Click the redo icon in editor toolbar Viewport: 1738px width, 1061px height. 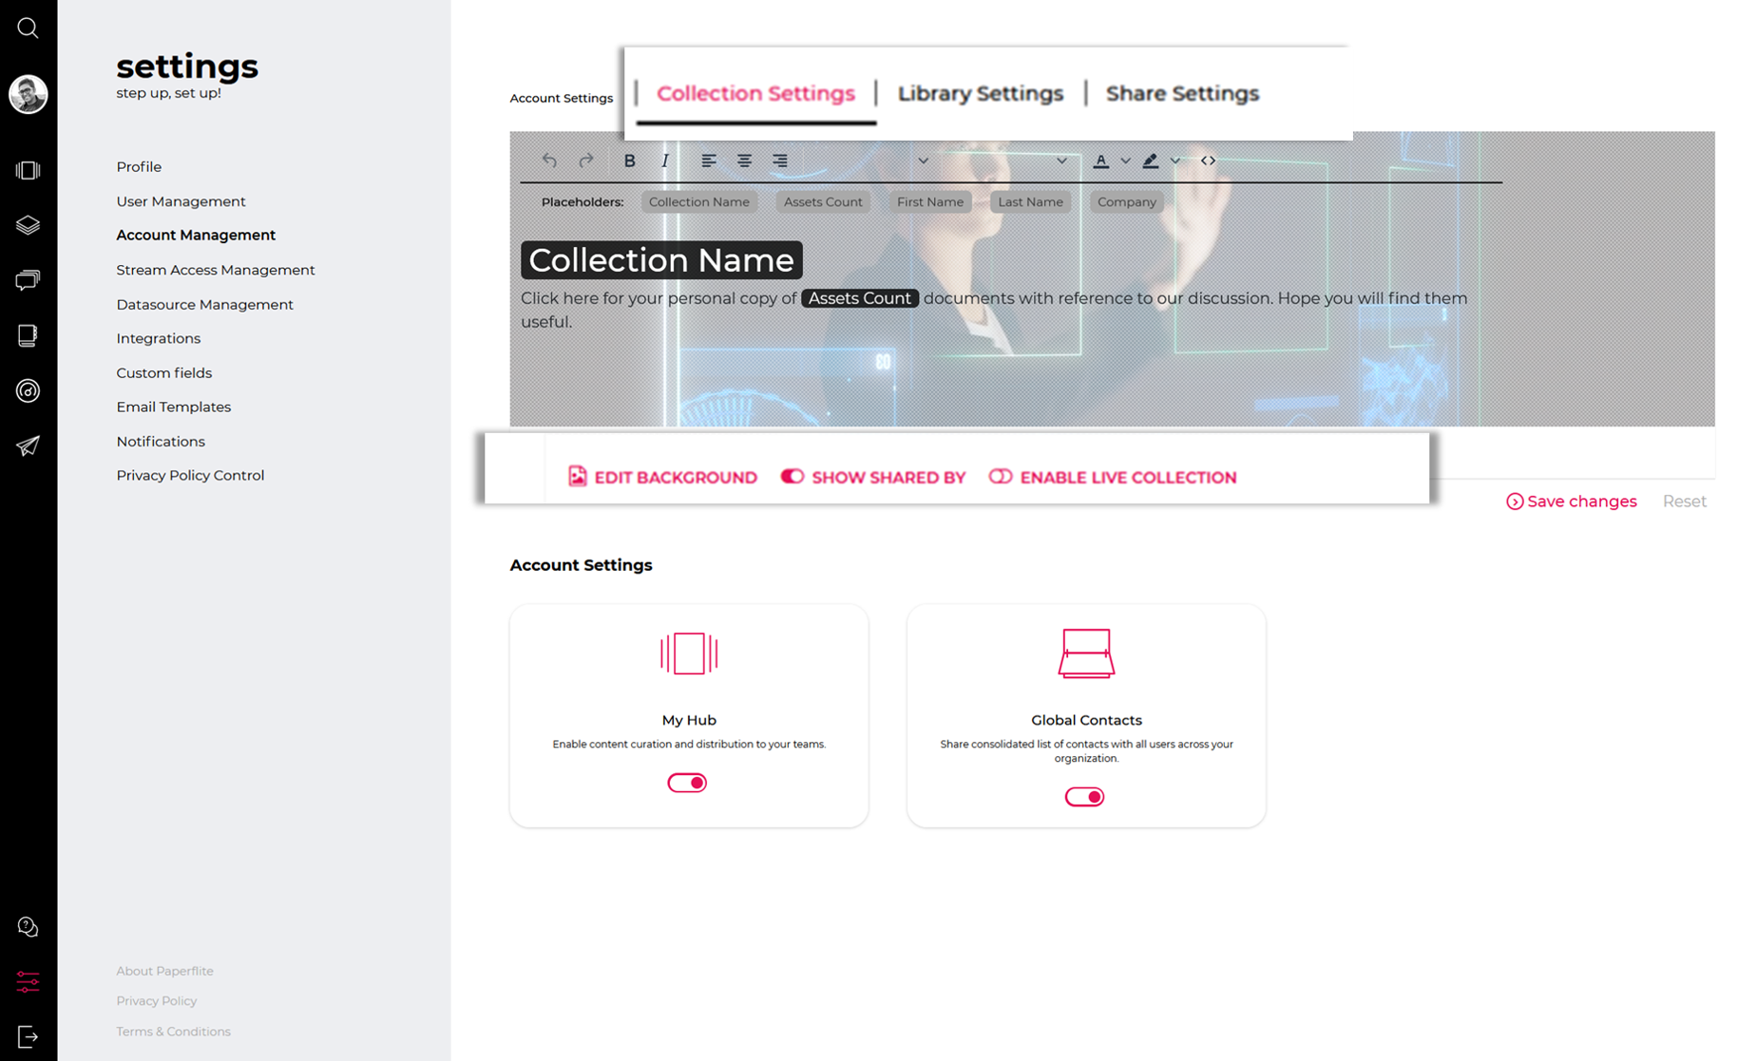(586, 161)
